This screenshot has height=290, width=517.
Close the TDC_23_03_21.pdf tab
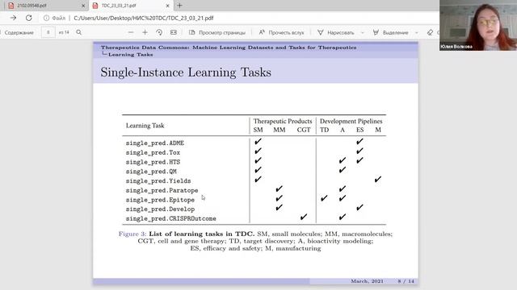pyautogui.click(x=167, y=6)
